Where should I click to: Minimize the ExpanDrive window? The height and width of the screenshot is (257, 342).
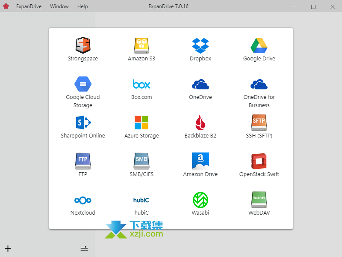(x=294, y=6)
